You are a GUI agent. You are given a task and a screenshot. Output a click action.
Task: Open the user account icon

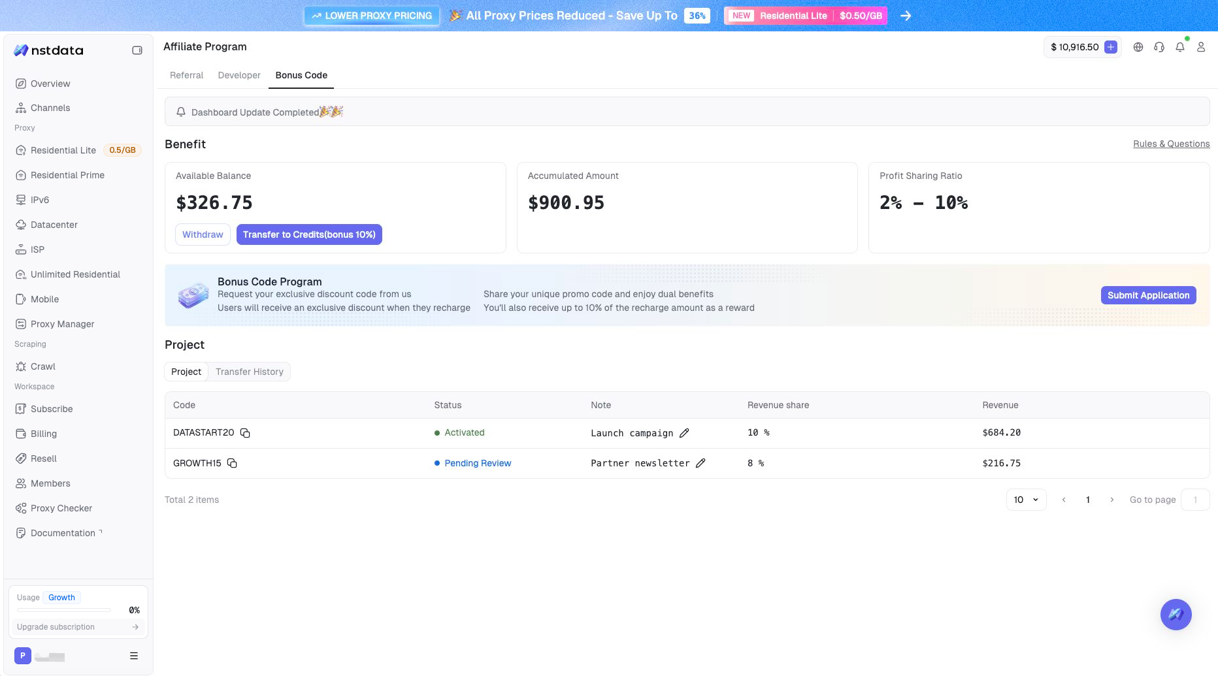click(x=1201, y=47)
